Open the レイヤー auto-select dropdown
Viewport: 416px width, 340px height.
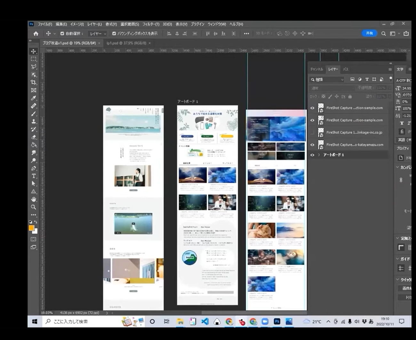[x=98, y=34]
